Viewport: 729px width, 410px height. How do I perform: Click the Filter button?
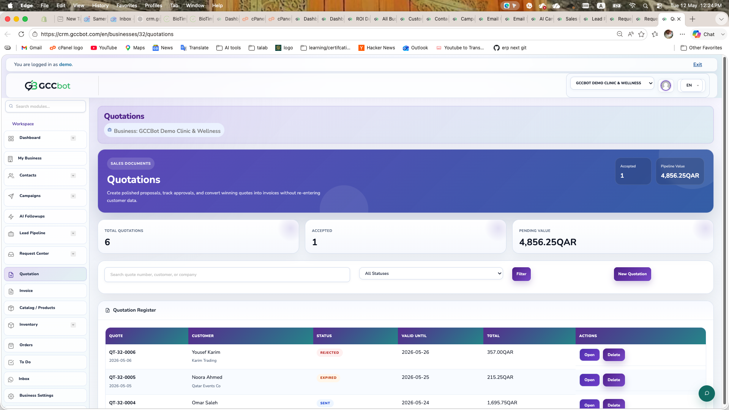[521, 274]
